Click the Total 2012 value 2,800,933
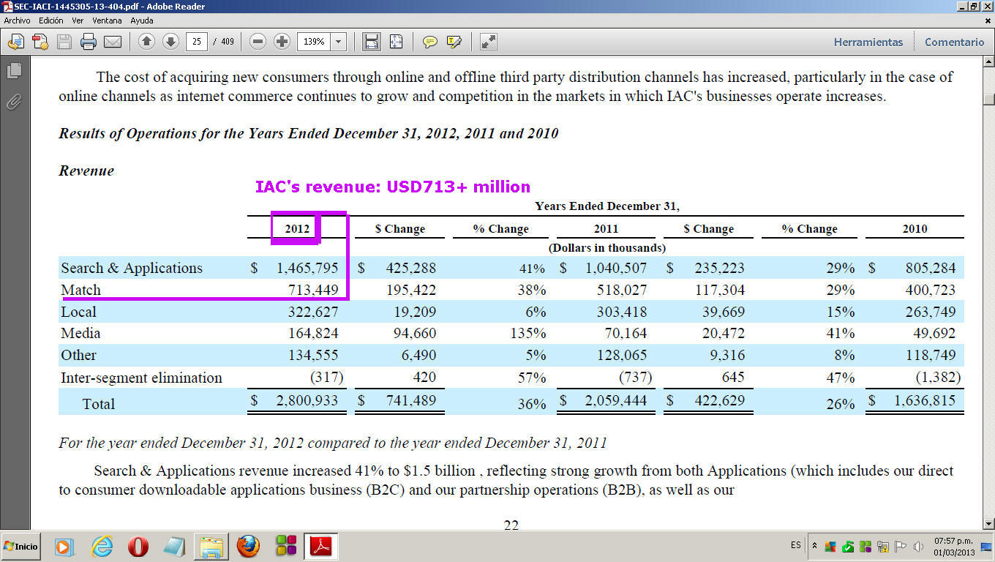The image size is (995, 562). click(x=307, y=401)
